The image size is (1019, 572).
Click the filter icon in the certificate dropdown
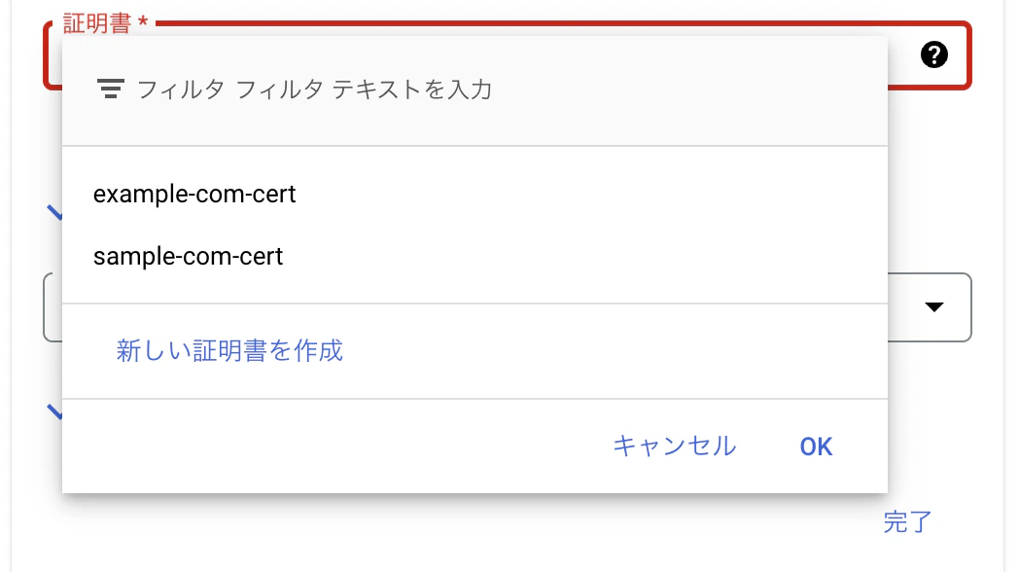click(x=111, y=88)
